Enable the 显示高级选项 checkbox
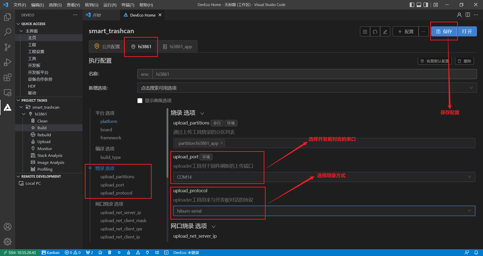 (140, 101)
